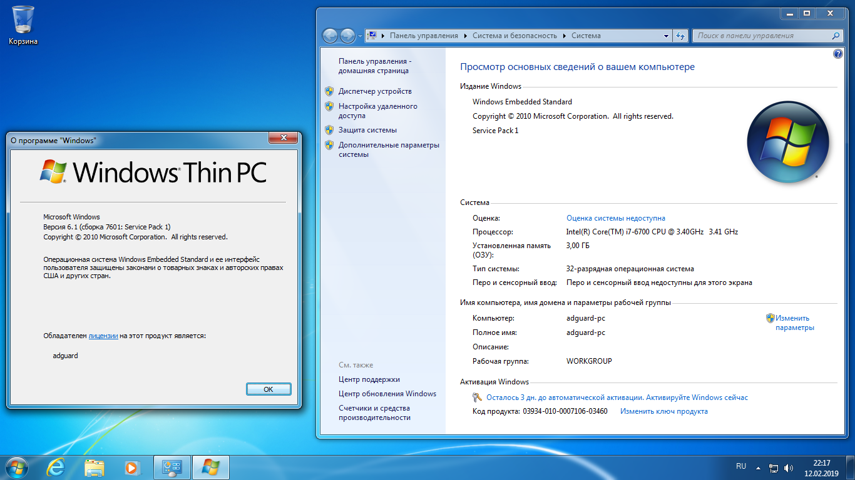
Task: Open Центр поддержки link
Action: [x=369, y=379]
